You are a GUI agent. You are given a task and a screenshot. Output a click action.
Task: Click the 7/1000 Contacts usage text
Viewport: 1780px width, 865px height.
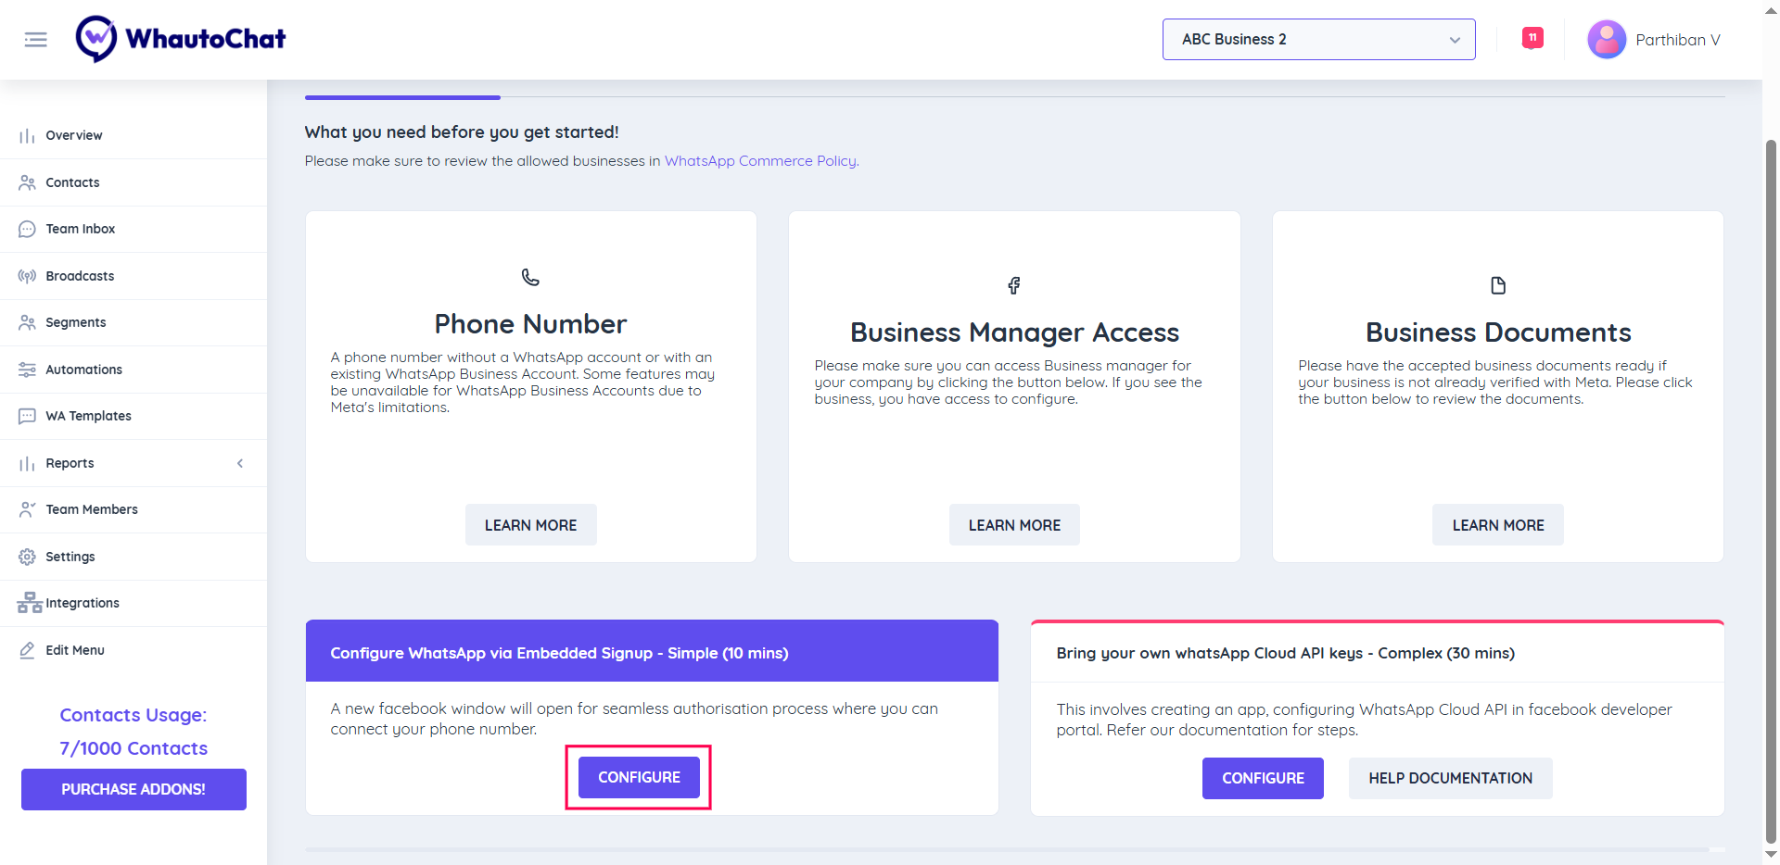pyautogui.click(x=133, y=748)
